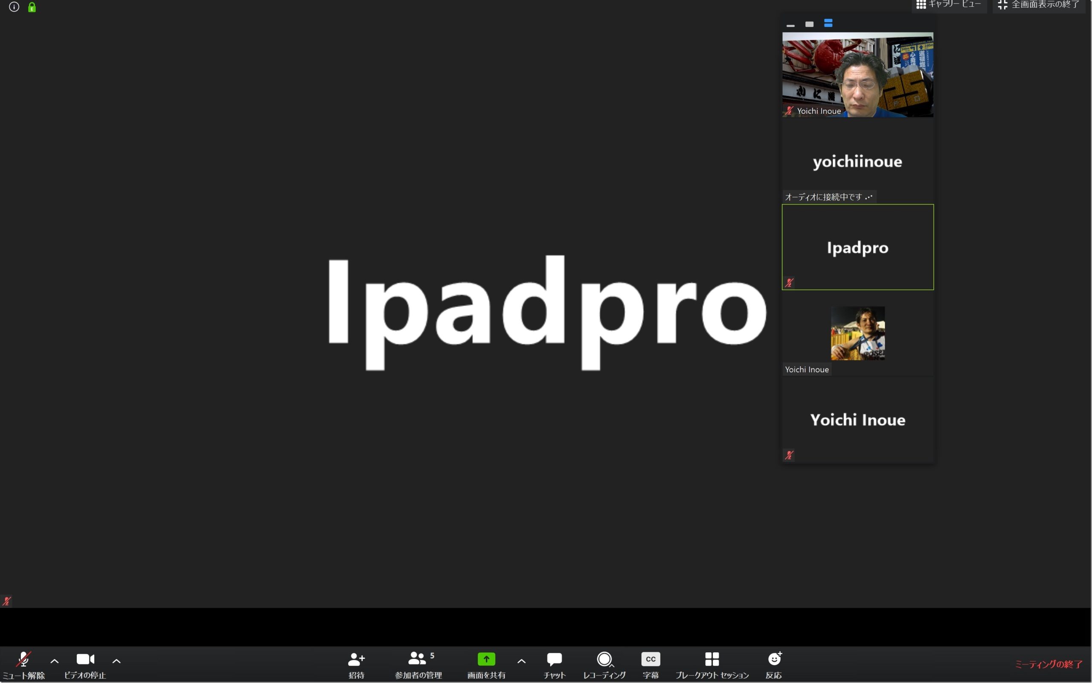Open the 招待 invite button
The width and height of the screenshot is (1092, 683).
click(356, 666)
